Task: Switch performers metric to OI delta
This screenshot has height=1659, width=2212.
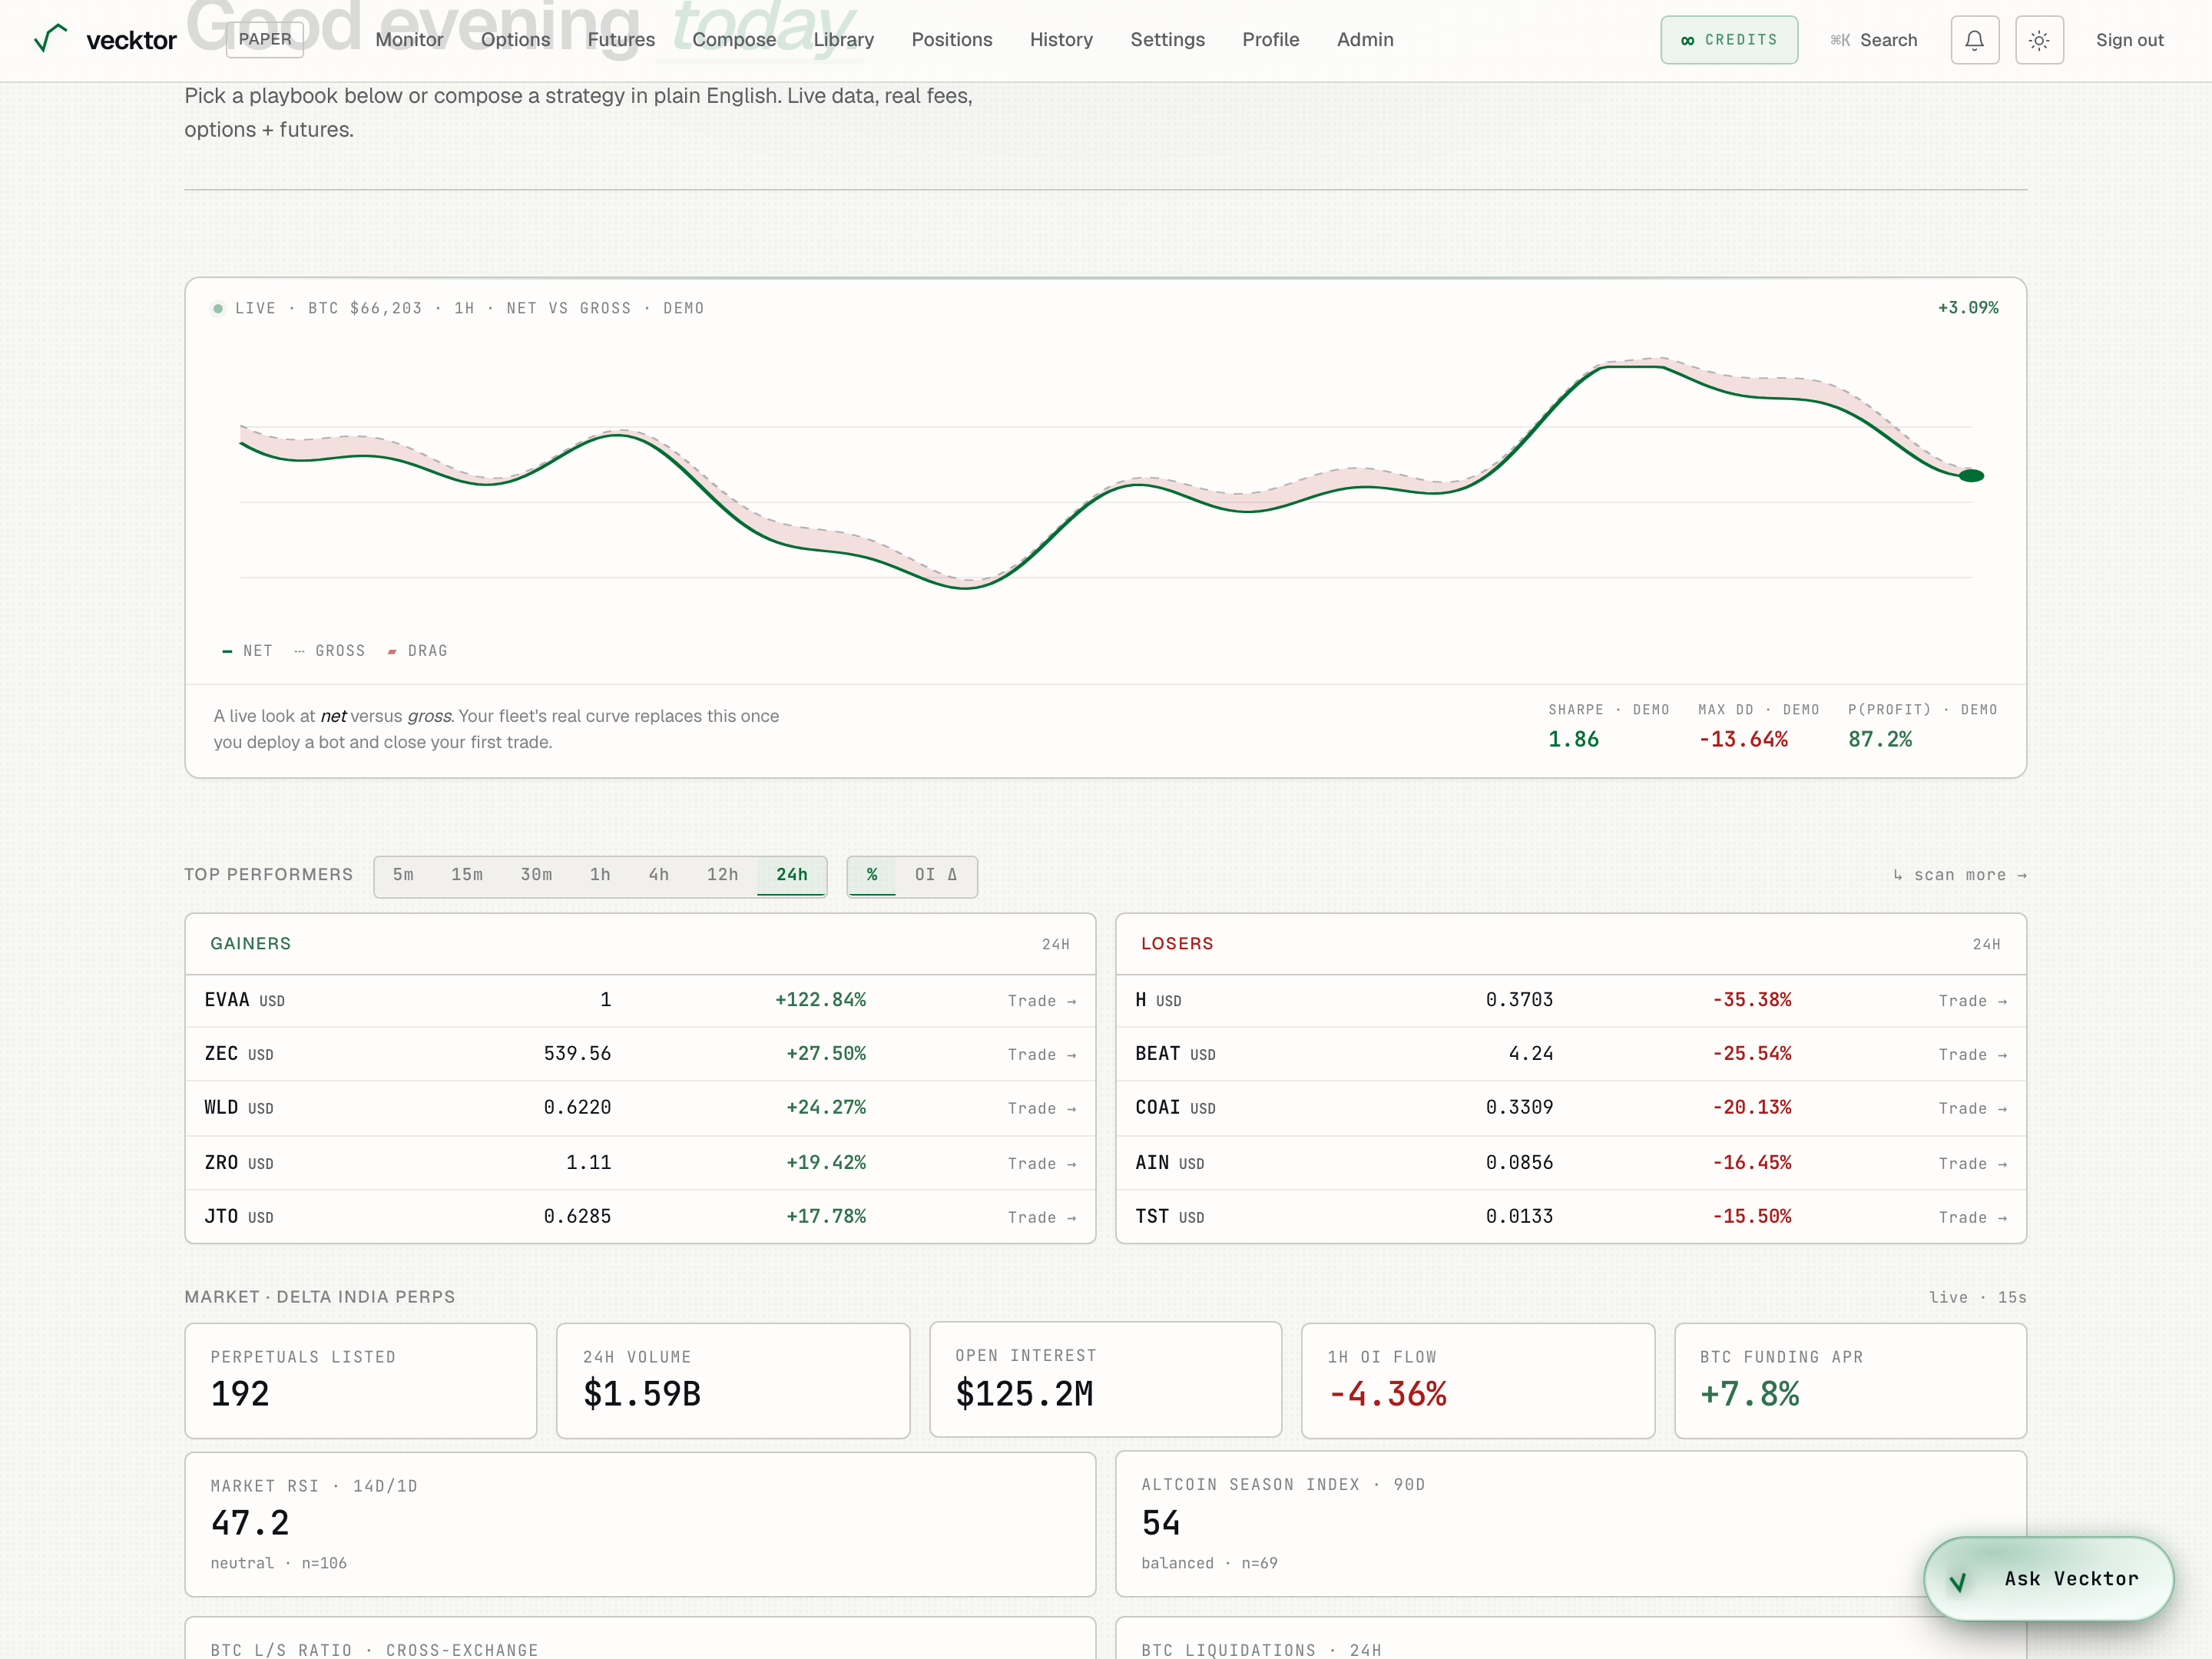Action: coord(936,875)
